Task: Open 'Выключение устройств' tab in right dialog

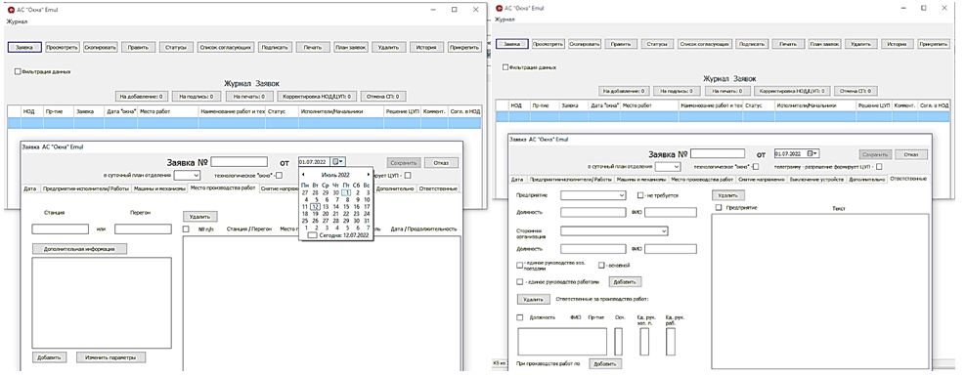Action: [817, 179]
